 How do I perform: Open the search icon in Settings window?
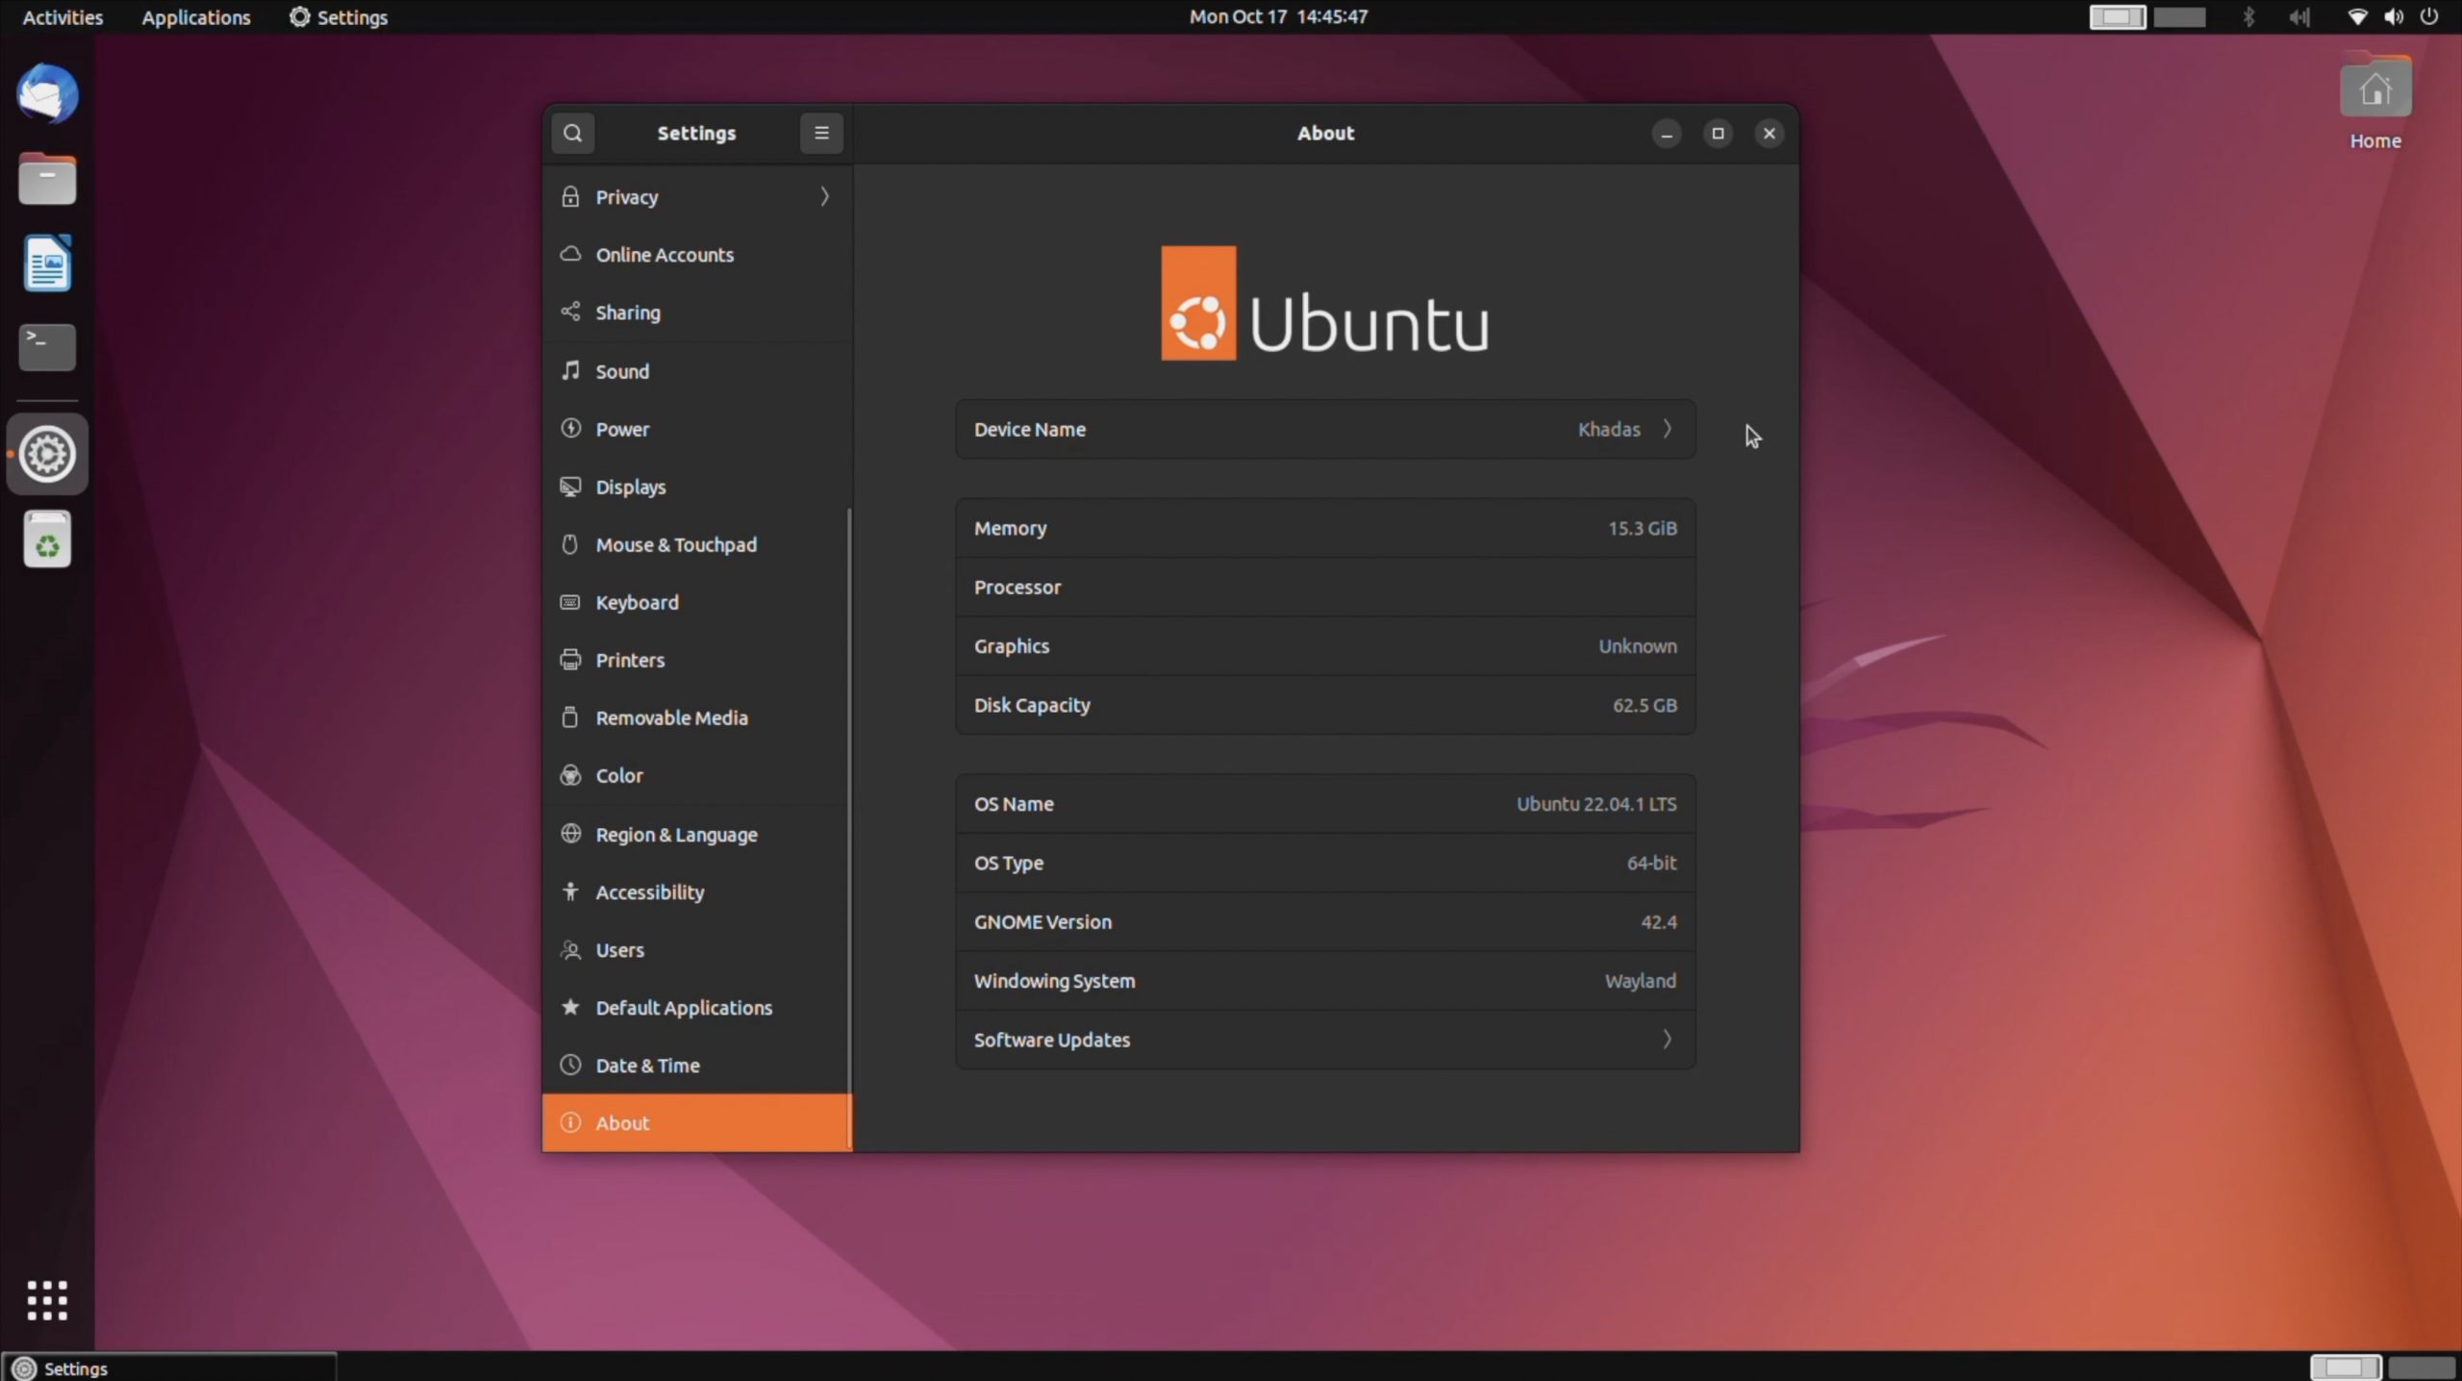572,133
